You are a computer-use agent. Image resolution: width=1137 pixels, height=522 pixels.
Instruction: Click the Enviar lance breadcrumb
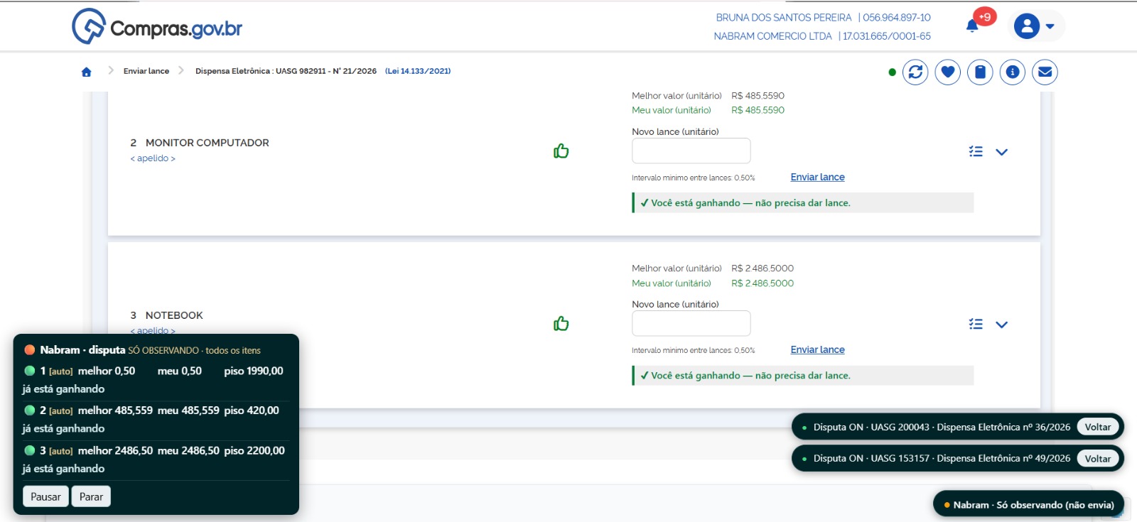[x=146, y=71]
